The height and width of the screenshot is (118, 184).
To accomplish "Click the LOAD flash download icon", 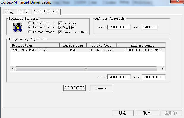I will pyautogui.click(x=18, y=27).
